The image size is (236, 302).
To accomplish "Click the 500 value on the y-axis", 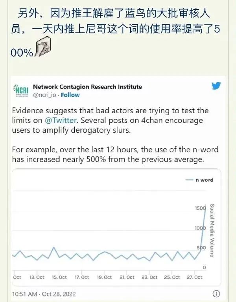I will pyautogui.click(x=201, y=248).
